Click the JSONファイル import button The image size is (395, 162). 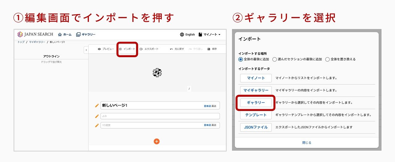[x=256, y=127]
